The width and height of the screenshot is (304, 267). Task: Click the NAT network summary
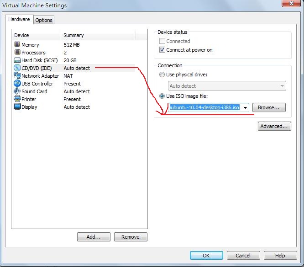click(x=68, y=76)
